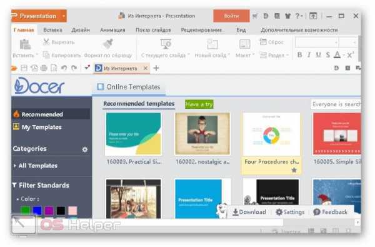The height and width of the screenshot is (247, 375).
Task: Click the Print icon in quick toolbar
Action: 44,68
